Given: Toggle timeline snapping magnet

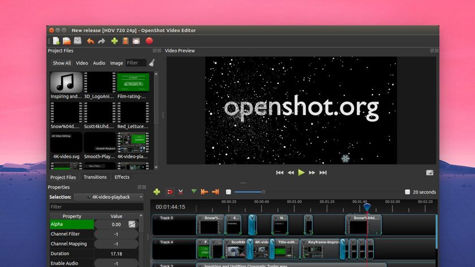Looking at the screenshot, I should [169, 192].
